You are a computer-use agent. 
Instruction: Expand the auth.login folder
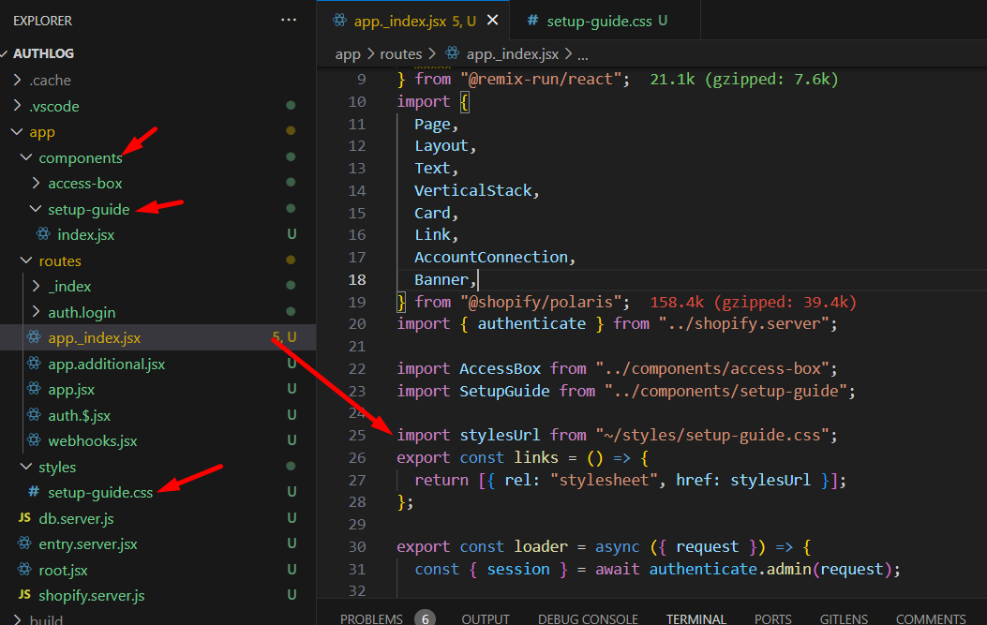pyautogui.click(x=36, y=312)
